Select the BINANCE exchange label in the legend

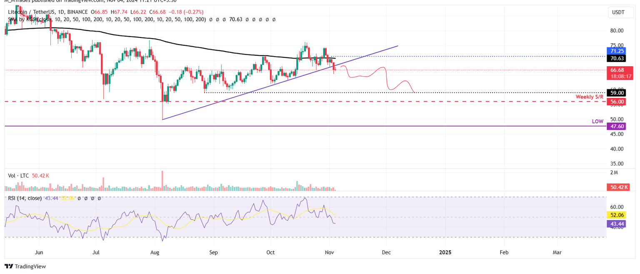[x=78, y=12]
